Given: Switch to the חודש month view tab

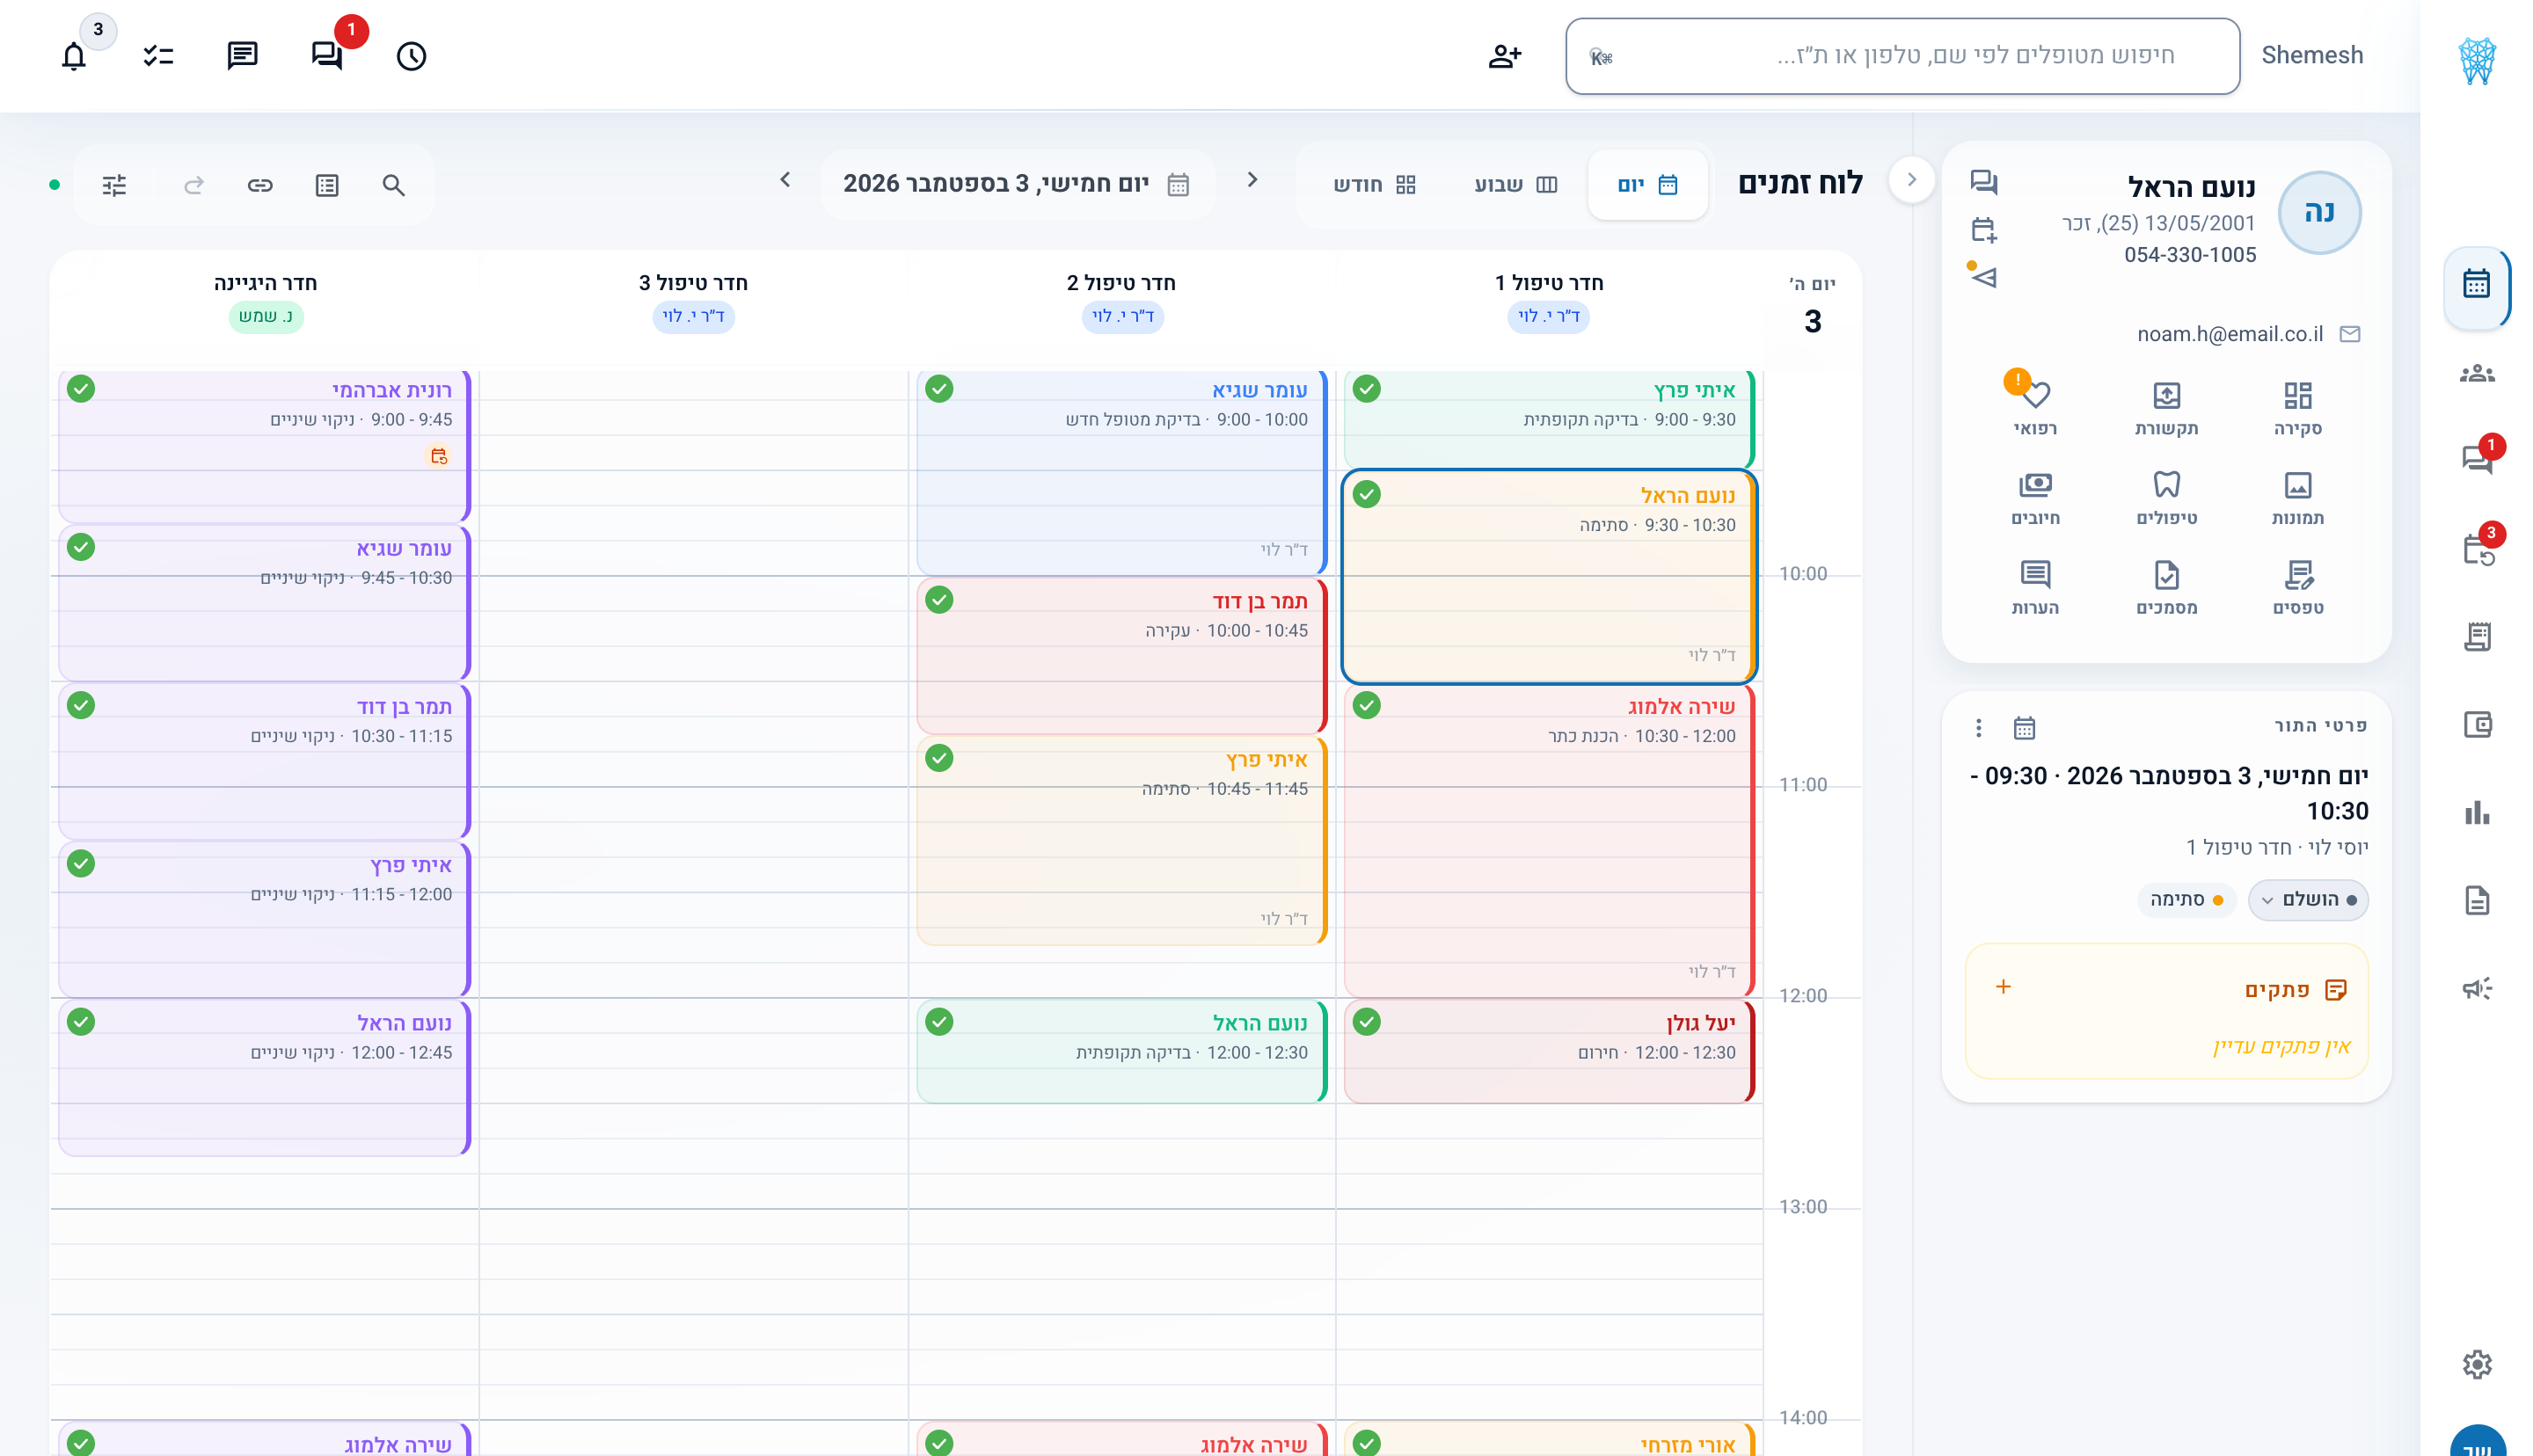Looking at the screenshot, I should point(1374,185).
